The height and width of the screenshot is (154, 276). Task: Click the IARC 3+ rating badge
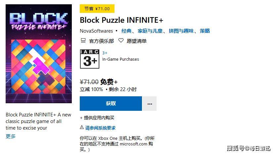click(90, 59)
